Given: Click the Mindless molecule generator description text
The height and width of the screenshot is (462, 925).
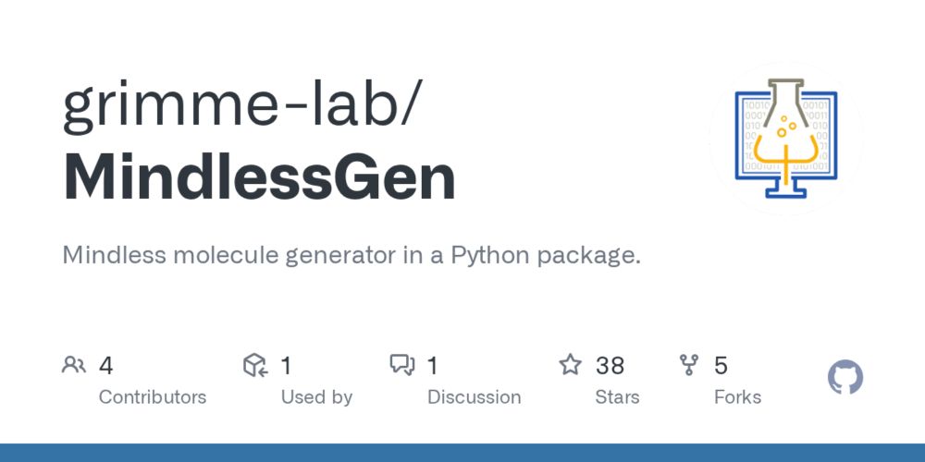Looking at the screenshot, I should click(351, 255).
